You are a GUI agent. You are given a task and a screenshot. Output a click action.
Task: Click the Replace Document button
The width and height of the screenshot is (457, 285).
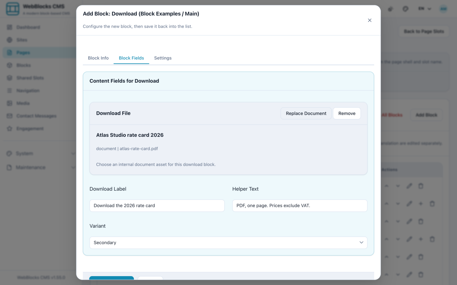[306, 113]
